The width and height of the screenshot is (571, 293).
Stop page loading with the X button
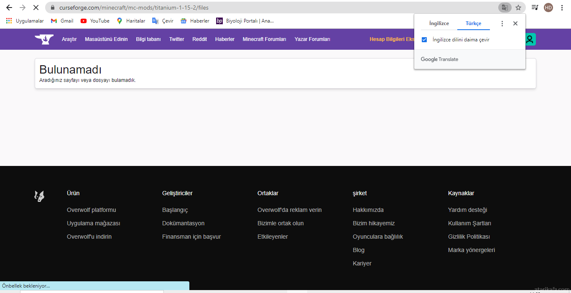(x=36, y=8)
